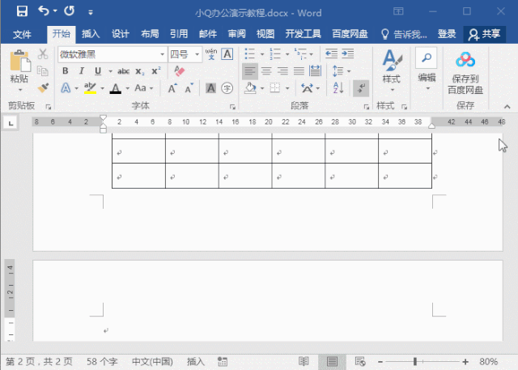Select the Clear Formatting eraser icon
The height and width of the screenshot is (370, 518).
(179, 70)
